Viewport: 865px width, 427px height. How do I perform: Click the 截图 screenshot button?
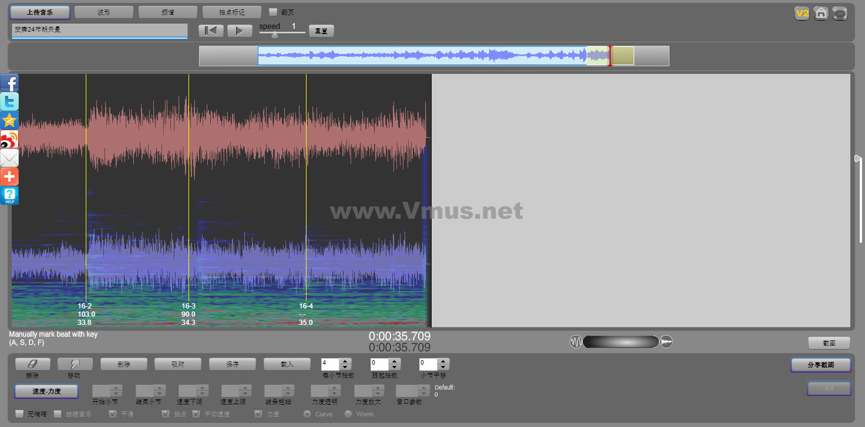[829, 343]
